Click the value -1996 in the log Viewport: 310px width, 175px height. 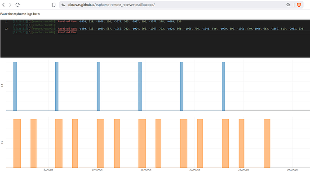click(257, 29)
